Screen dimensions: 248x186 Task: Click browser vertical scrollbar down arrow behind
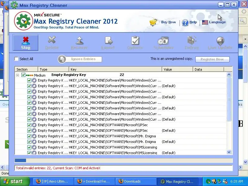coord(245,162)
